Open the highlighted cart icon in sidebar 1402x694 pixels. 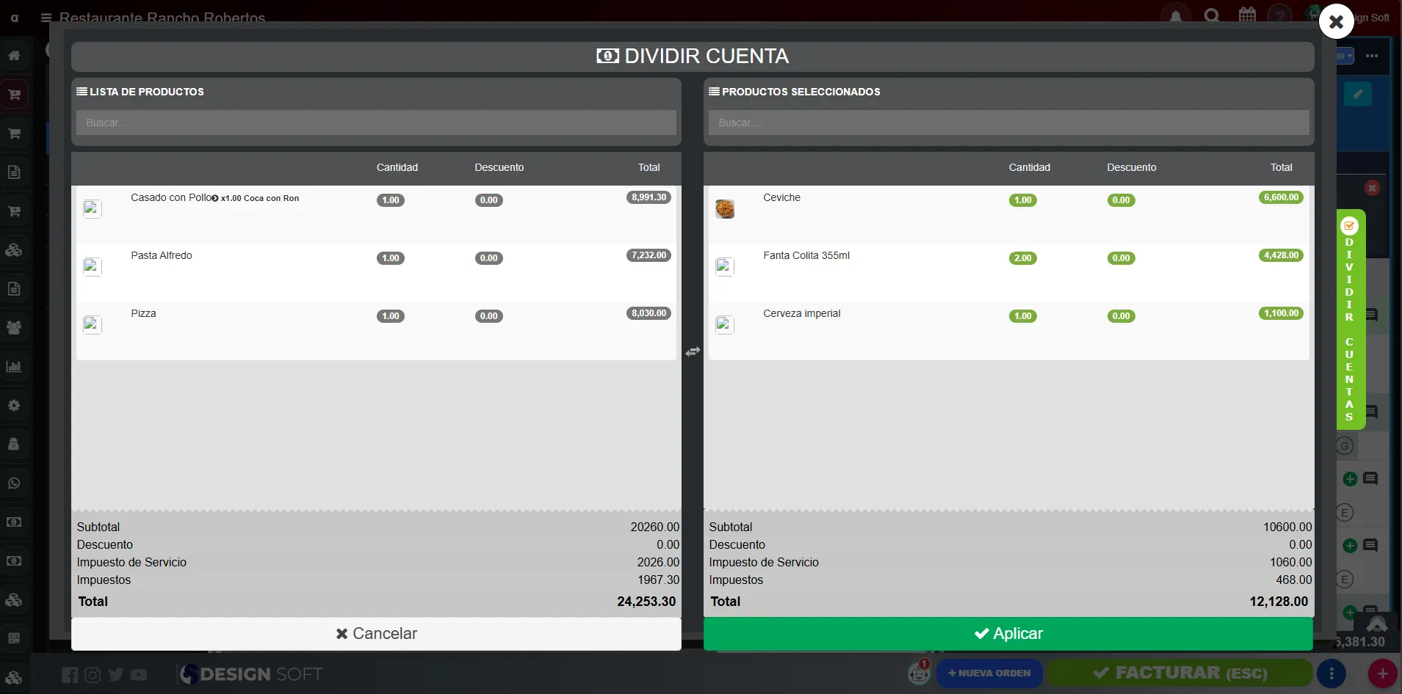14,94
